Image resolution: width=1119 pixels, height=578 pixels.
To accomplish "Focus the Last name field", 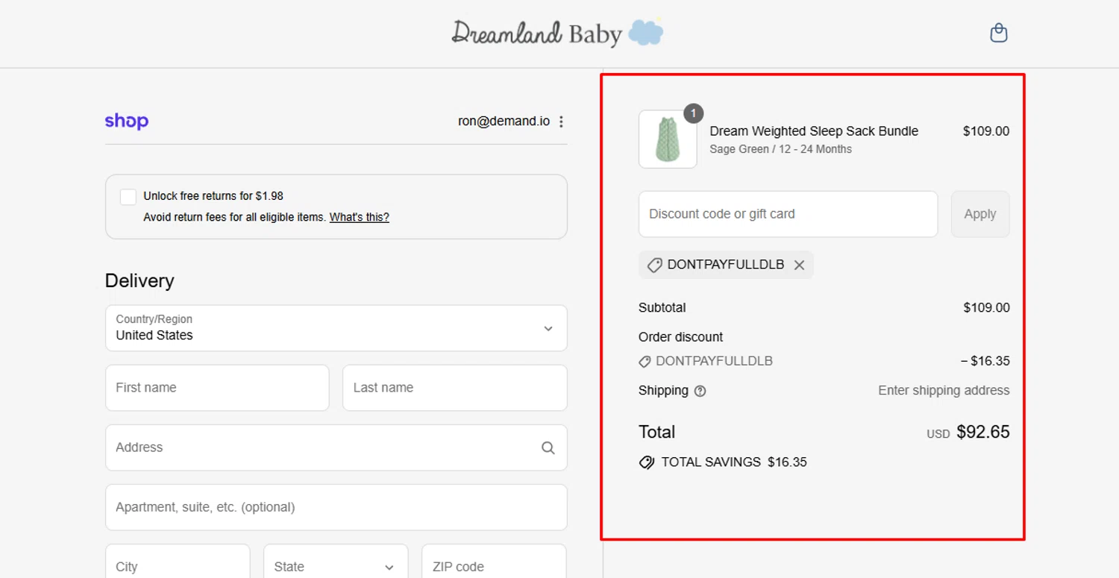I will (455, 388).
